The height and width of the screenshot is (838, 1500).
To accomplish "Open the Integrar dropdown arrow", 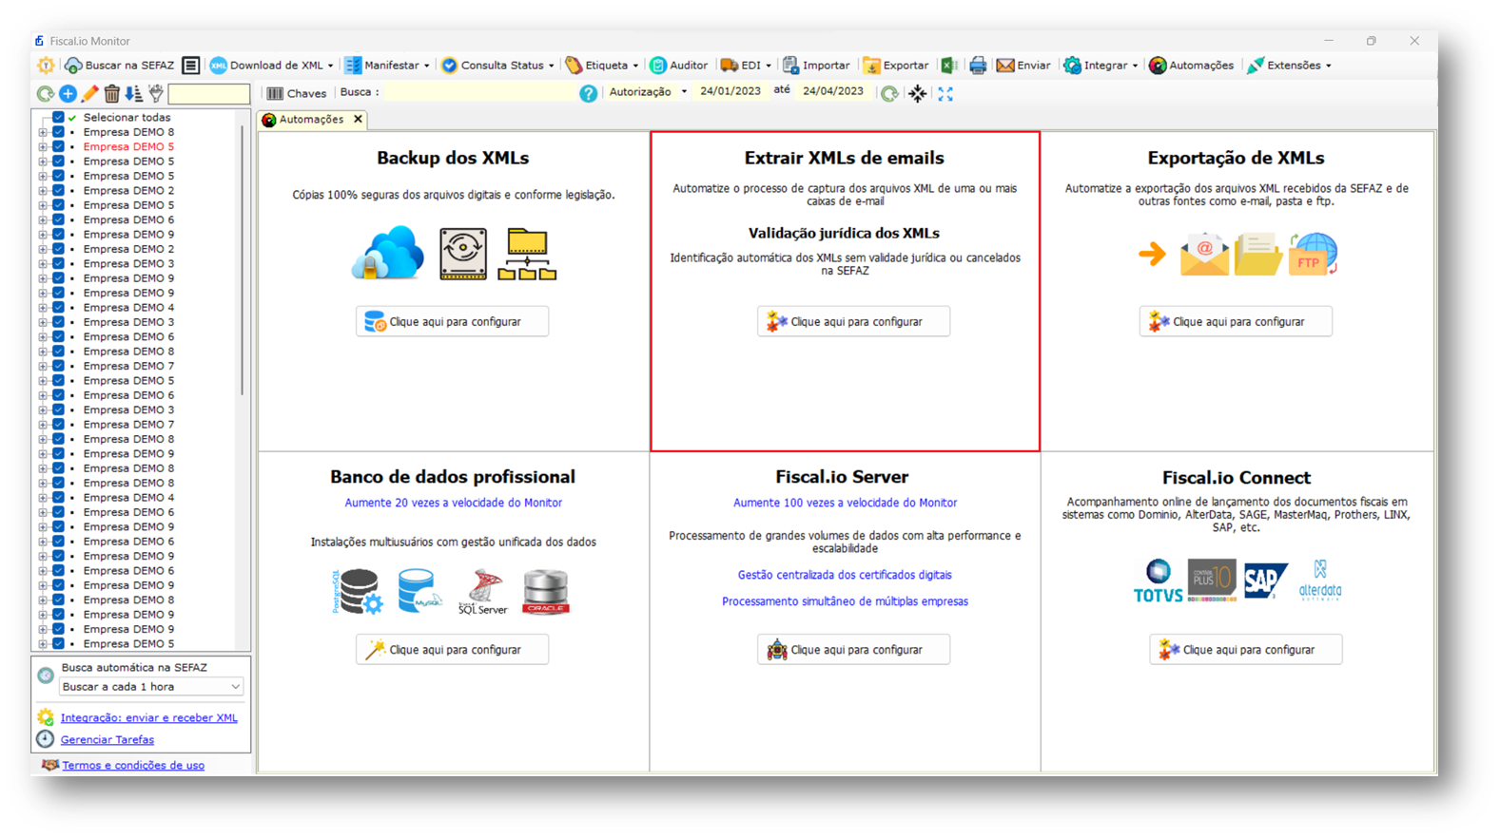I will (x=1135, y=66).
